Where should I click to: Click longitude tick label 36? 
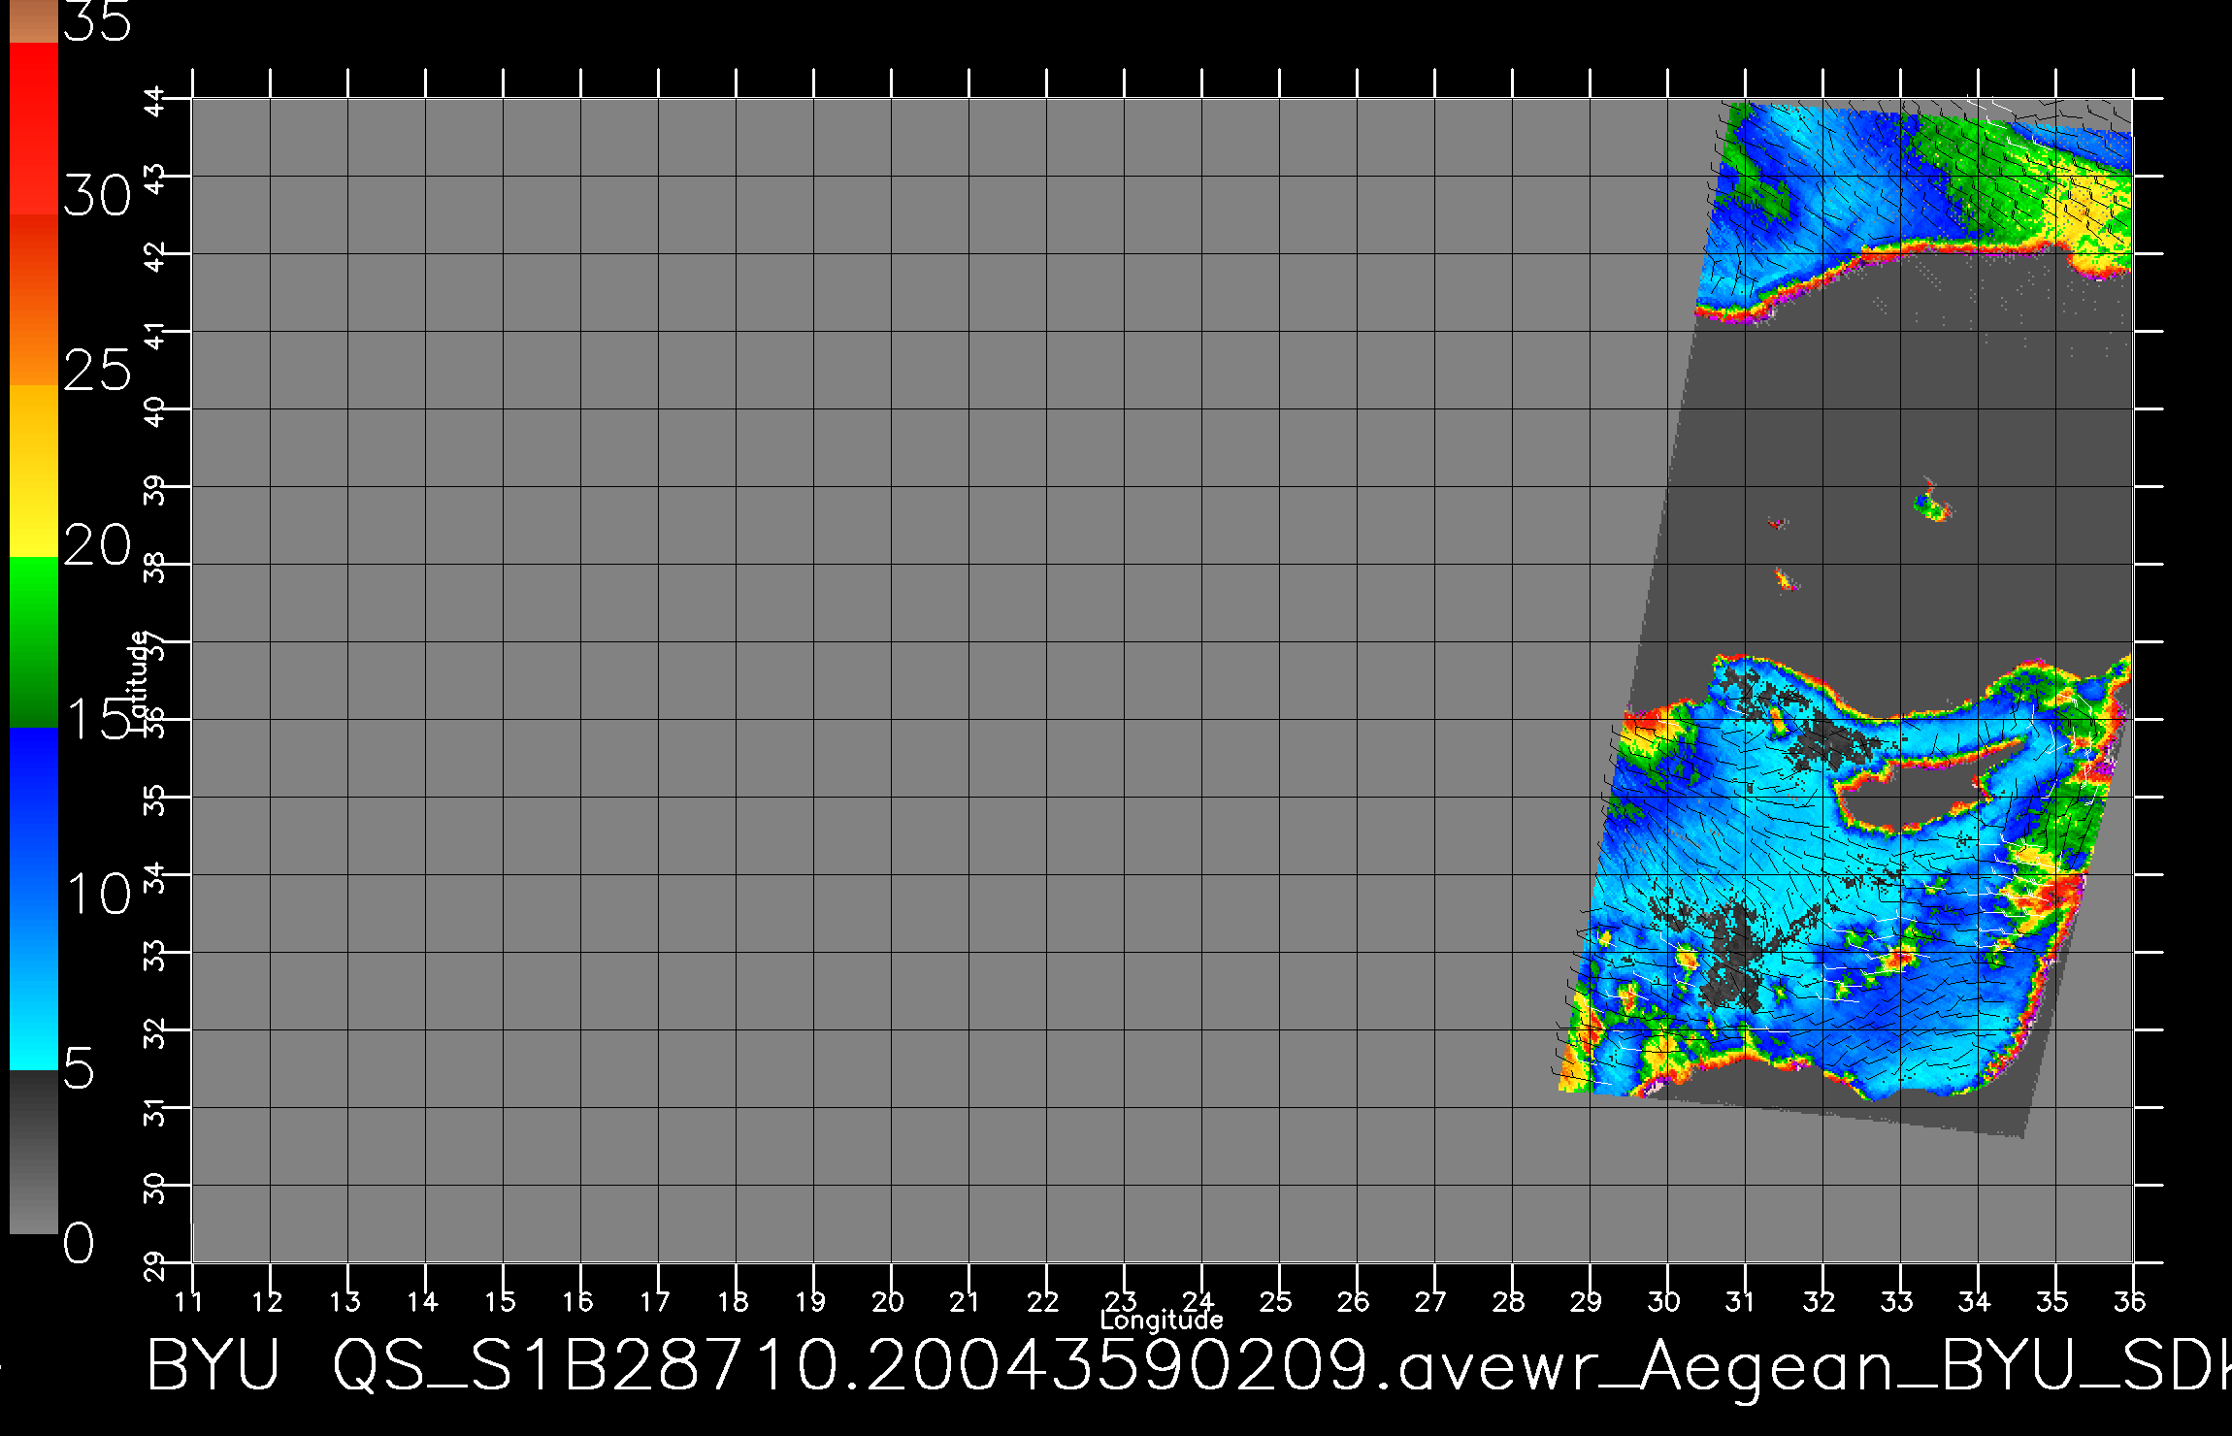click(x=2130, y=1302)
